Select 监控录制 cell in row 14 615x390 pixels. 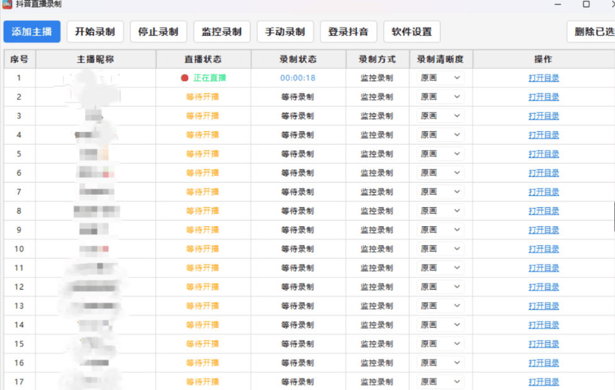[377, 325]
